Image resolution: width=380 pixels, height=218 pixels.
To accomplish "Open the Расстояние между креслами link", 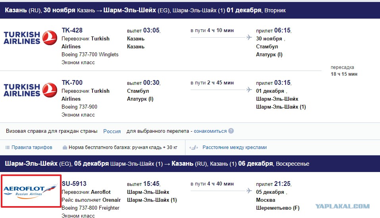I will pyautogui.click(x=235, y=147).
